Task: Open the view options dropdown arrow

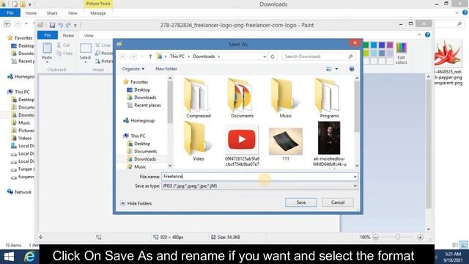Action: 336,69
